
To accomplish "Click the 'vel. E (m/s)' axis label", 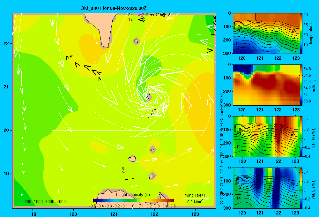I will point(314,189).
